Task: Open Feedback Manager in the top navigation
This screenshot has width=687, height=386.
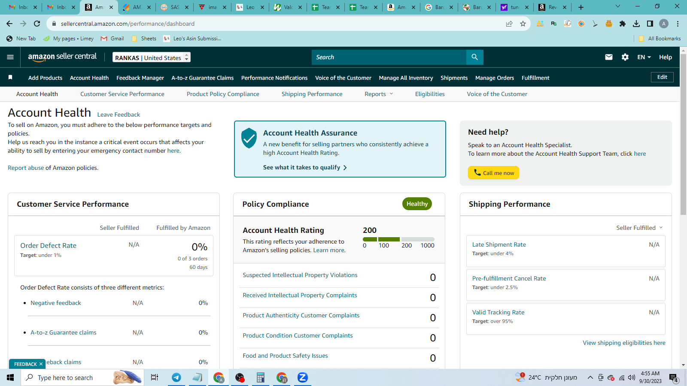Action: [140, 78]
